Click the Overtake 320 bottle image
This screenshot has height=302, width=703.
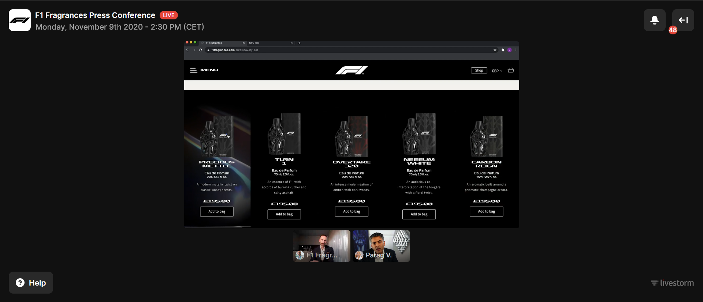point(351,136)
